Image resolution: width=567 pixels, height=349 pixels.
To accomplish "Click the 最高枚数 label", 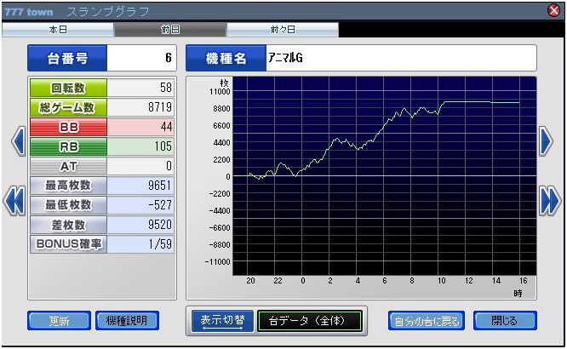I will (68, 186).
